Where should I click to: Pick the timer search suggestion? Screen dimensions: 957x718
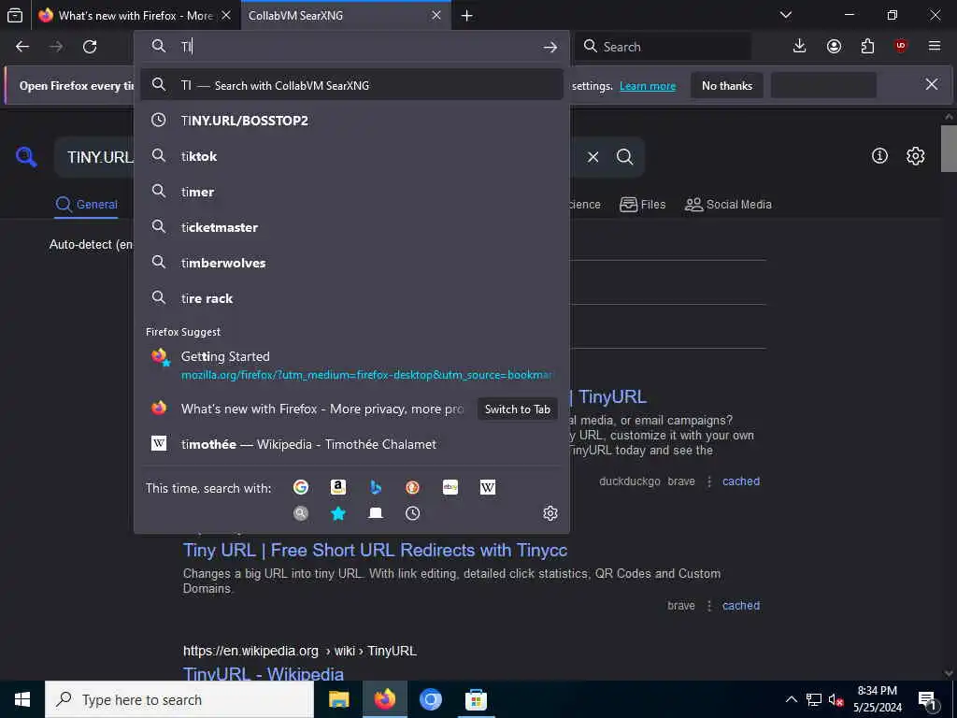(351, 192)
